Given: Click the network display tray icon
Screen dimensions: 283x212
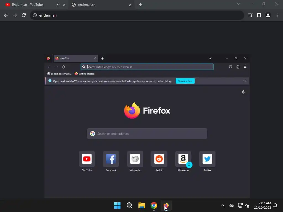Looking at the screenshot, I should 240,205.
